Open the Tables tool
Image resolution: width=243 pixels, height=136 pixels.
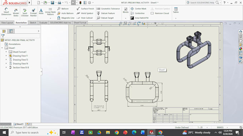(176, 10)
